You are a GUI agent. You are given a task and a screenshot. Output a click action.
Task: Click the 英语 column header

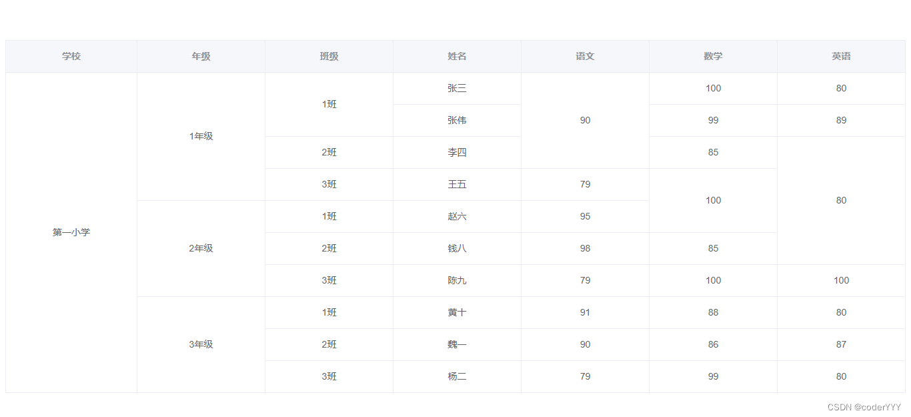tap(841, 57)
